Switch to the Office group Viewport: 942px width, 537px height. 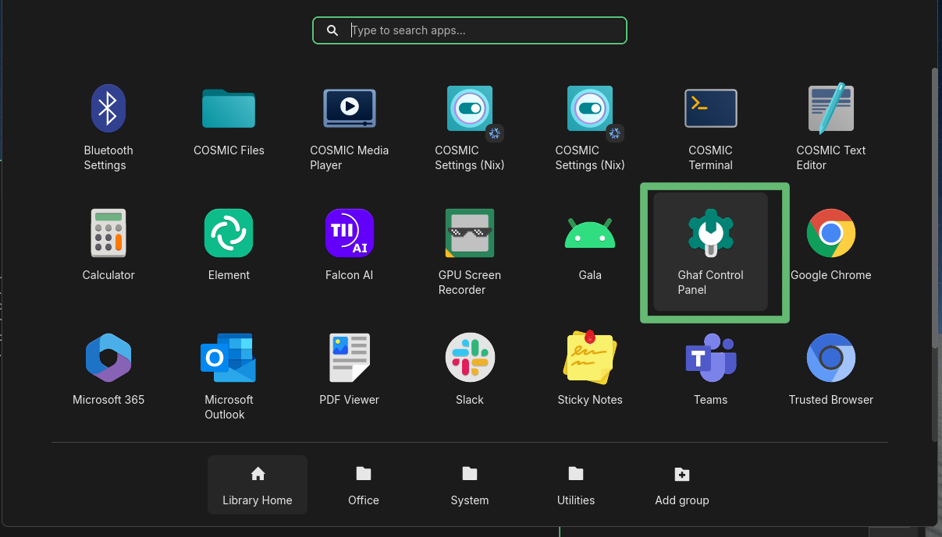click(x=363, y=483)
